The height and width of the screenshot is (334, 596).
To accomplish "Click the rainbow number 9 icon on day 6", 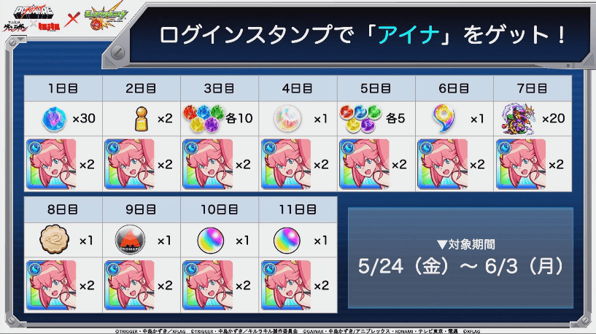I will coord(444,119).
